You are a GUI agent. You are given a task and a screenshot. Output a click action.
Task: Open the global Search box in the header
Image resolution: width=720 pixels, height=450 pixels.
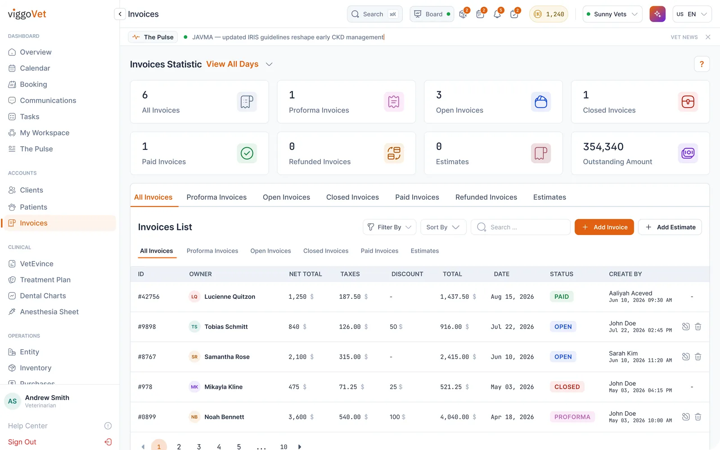374,14
